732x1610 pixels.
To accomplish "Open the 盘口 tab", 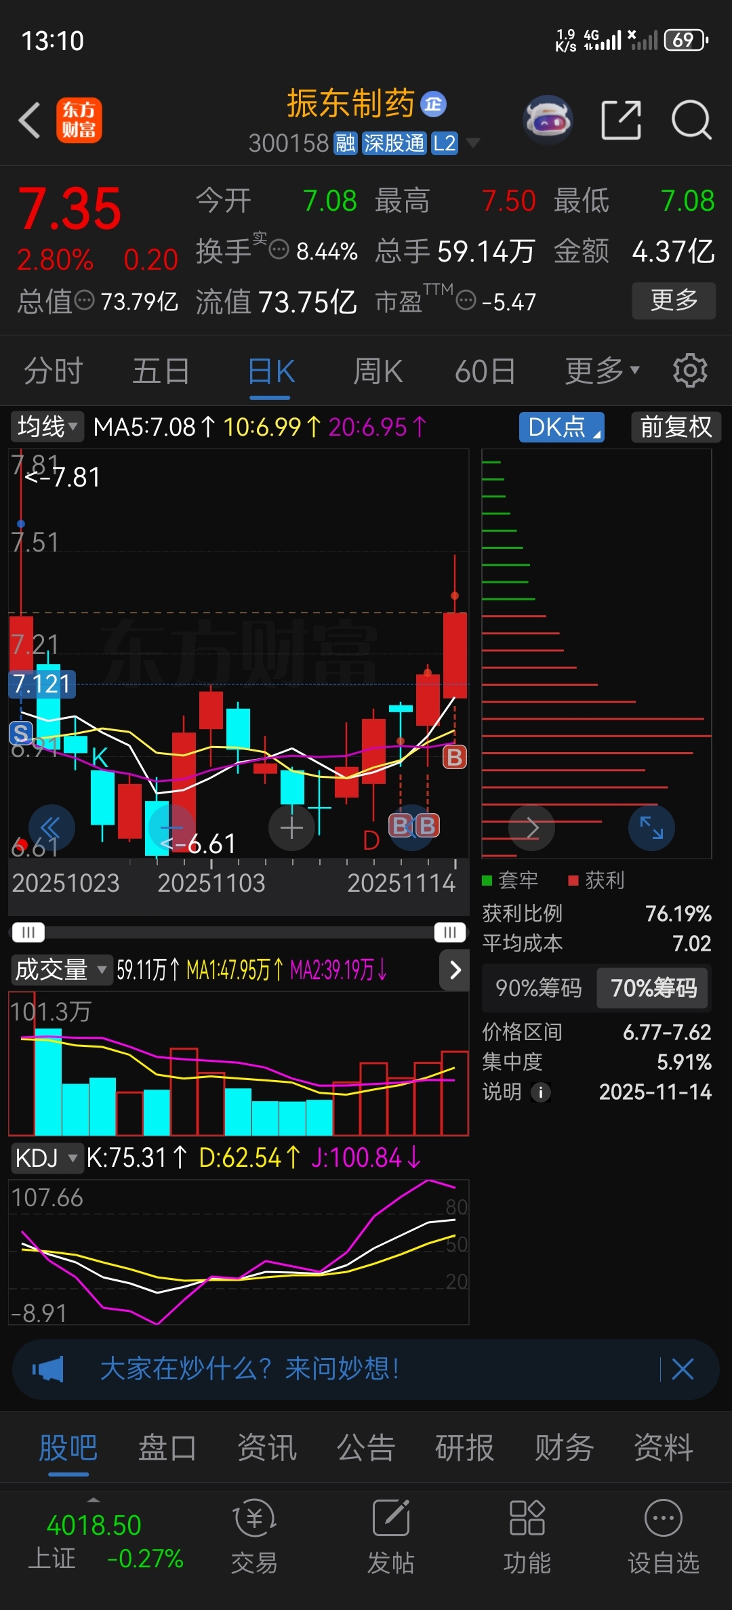I will tap(167, 1449).
